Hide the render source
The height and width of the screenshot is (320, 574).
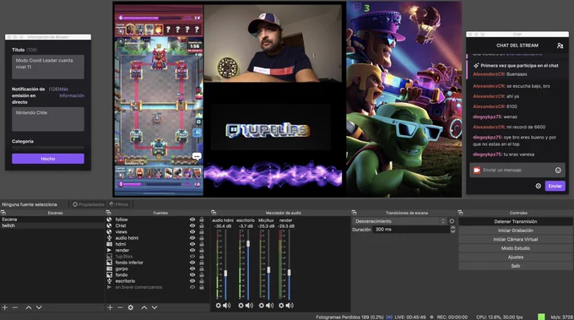point(192,251)
